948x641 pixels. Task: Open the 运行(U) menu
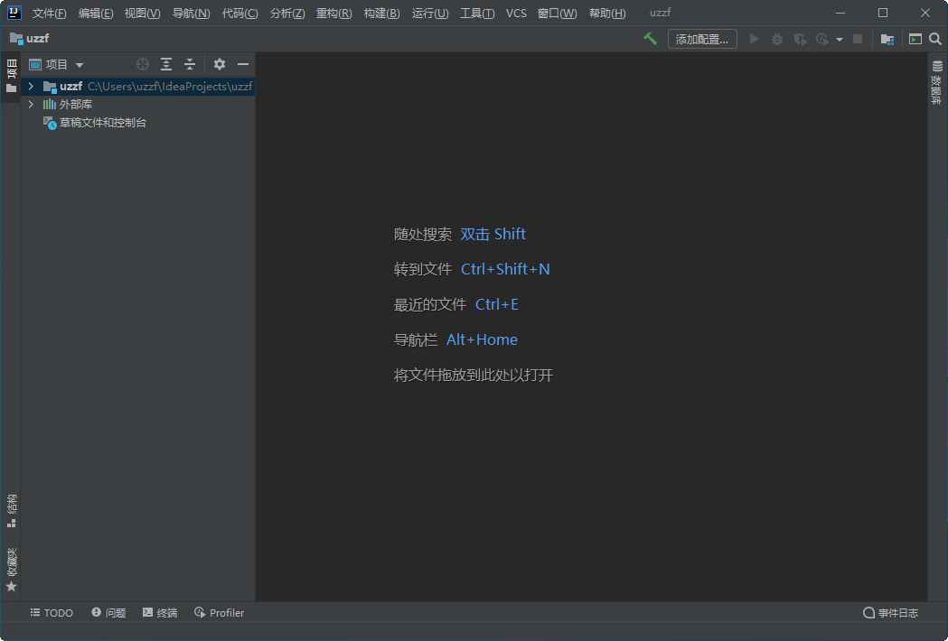click(430, 14)
